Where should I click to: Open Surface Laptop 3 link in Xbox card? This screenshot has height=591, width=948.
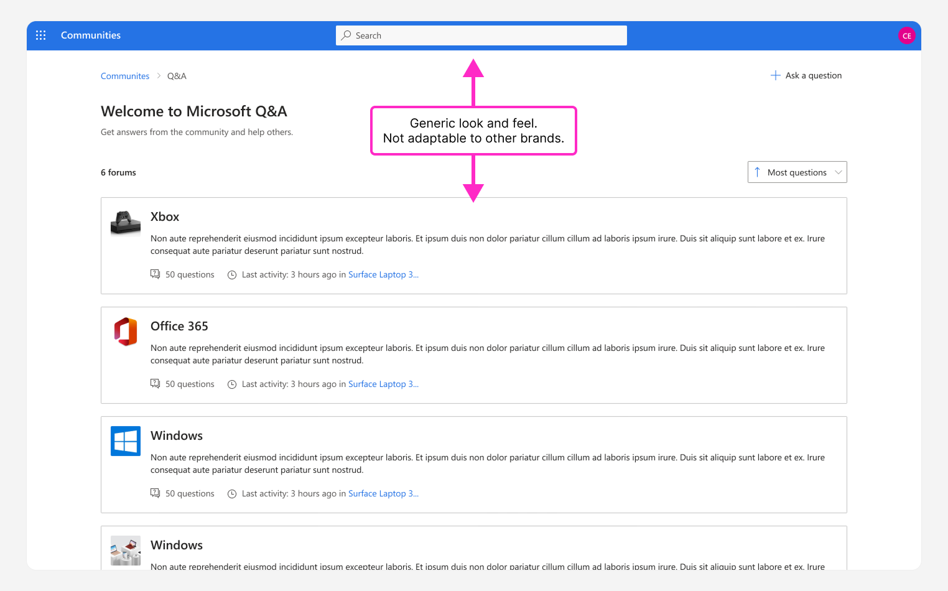point(383,274)
